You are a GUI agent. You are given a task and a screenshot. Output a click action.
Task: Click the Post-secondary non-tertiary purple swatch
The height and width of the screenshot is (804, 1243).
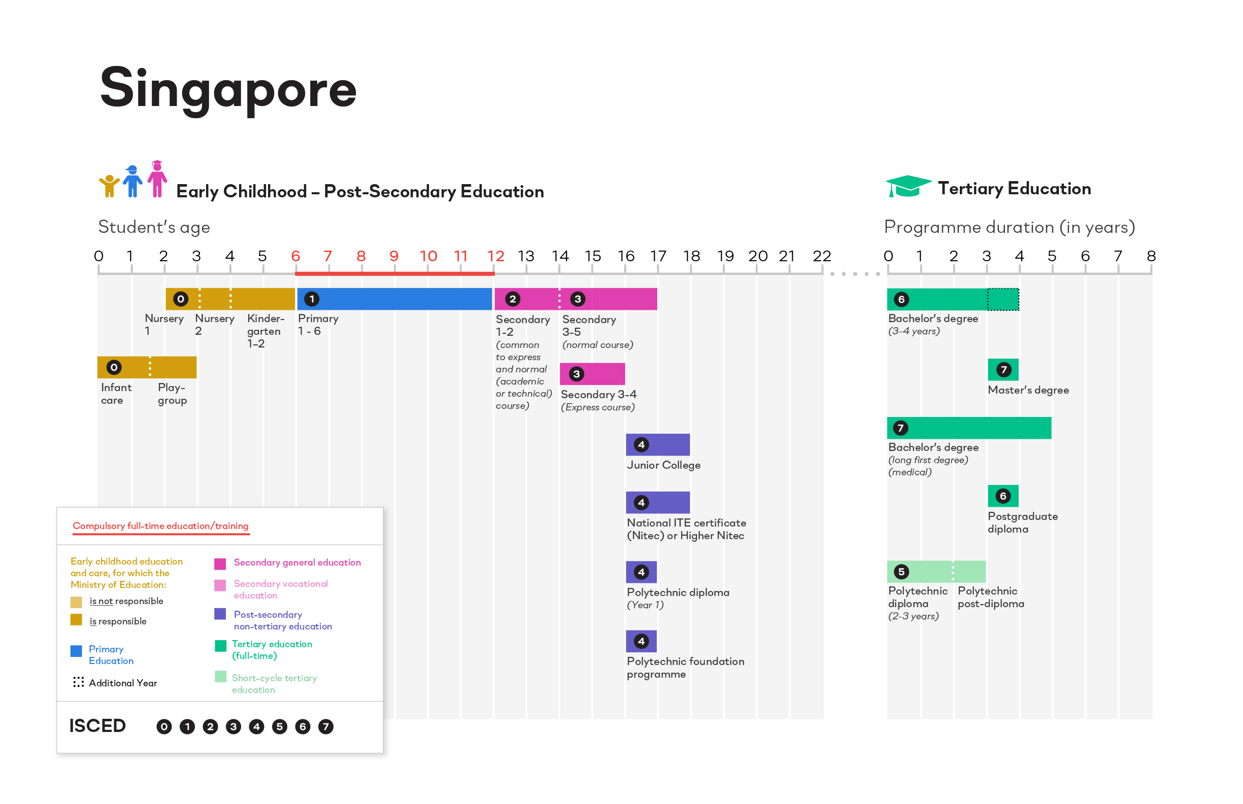(x=220, y=614)
